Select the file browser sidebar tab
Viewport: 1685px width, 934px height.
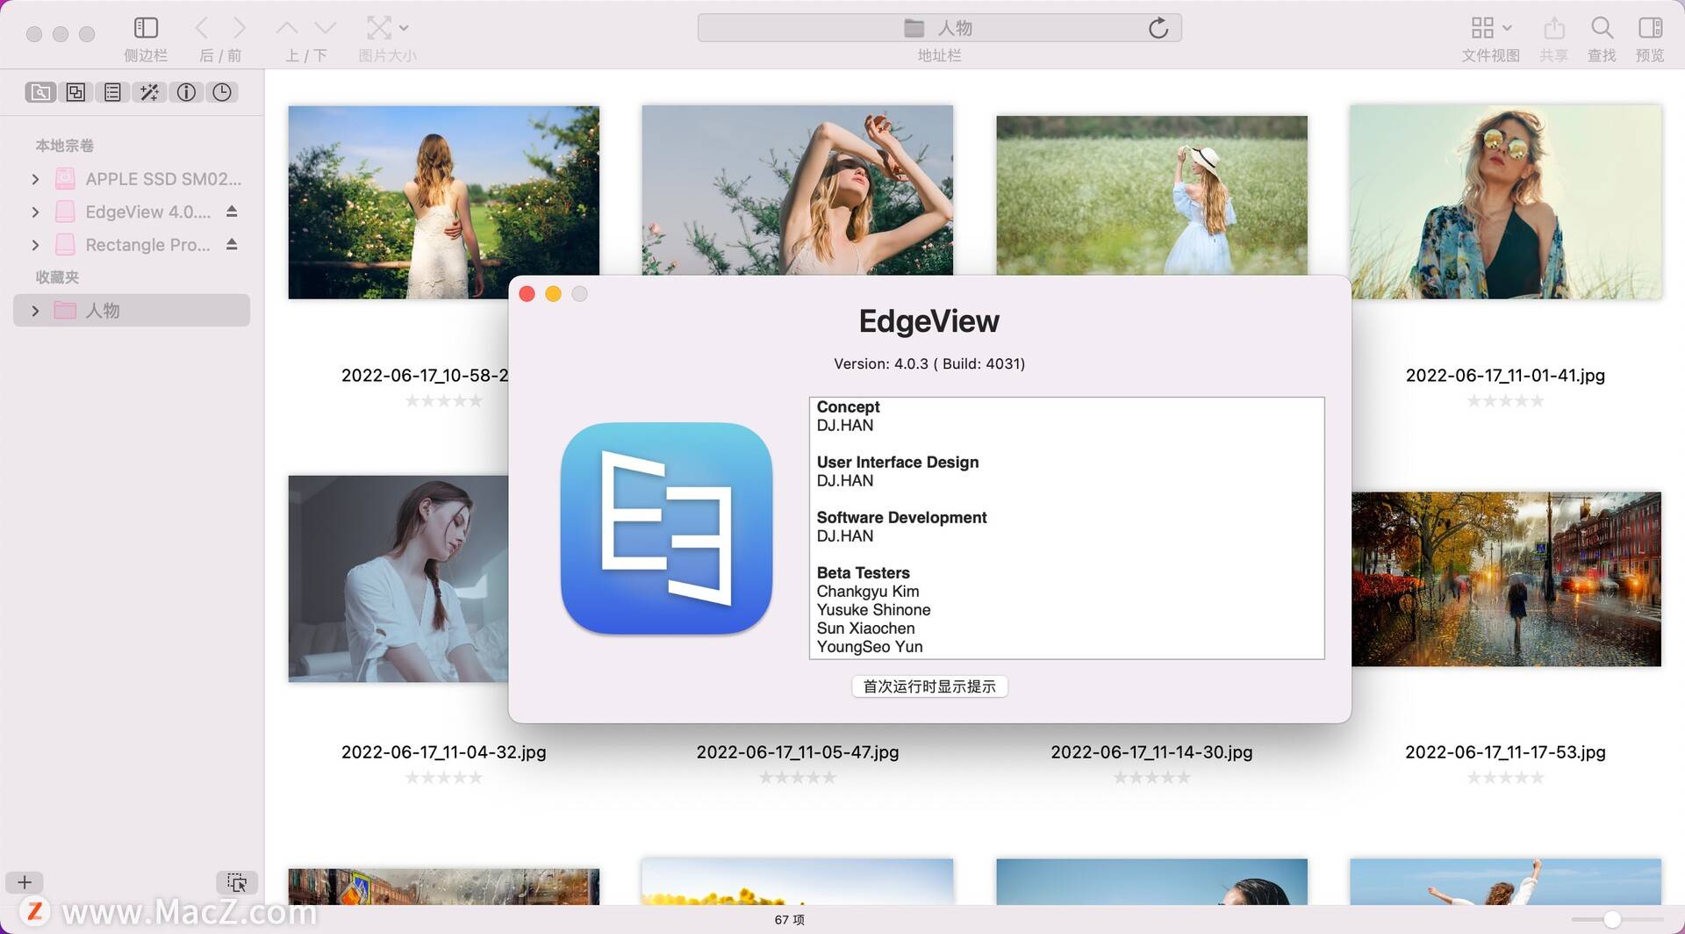[x=40, y=92]
